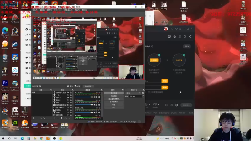Mute the first mixer channel speaker
Screen dimensions: 251x141
95,97
